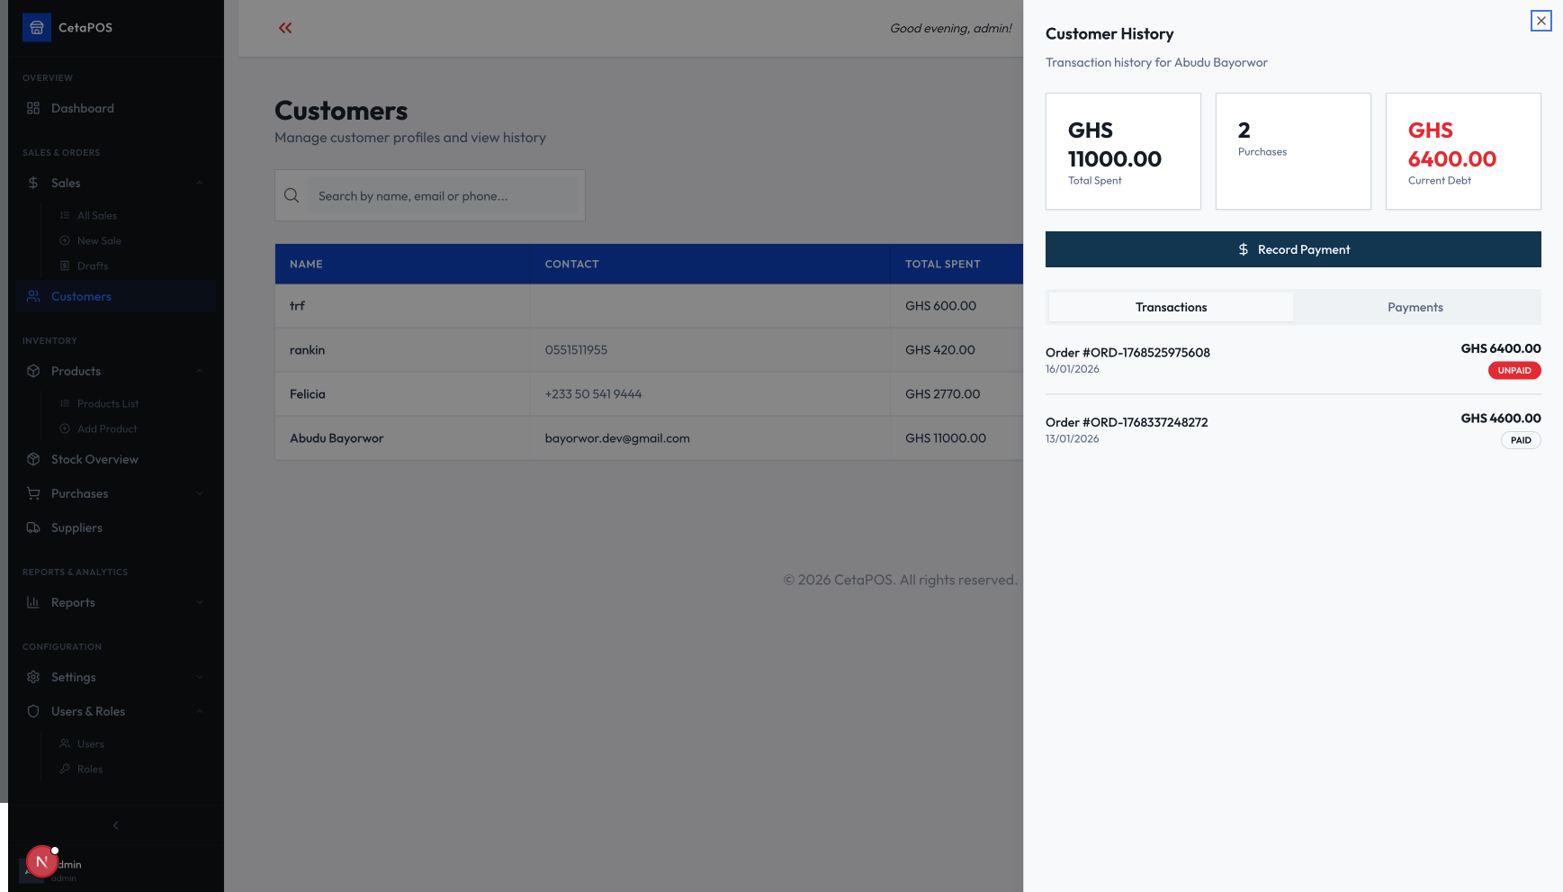Open Drafts via its document icon
The image size is (1563, 892).
click(x=64, y=266)
